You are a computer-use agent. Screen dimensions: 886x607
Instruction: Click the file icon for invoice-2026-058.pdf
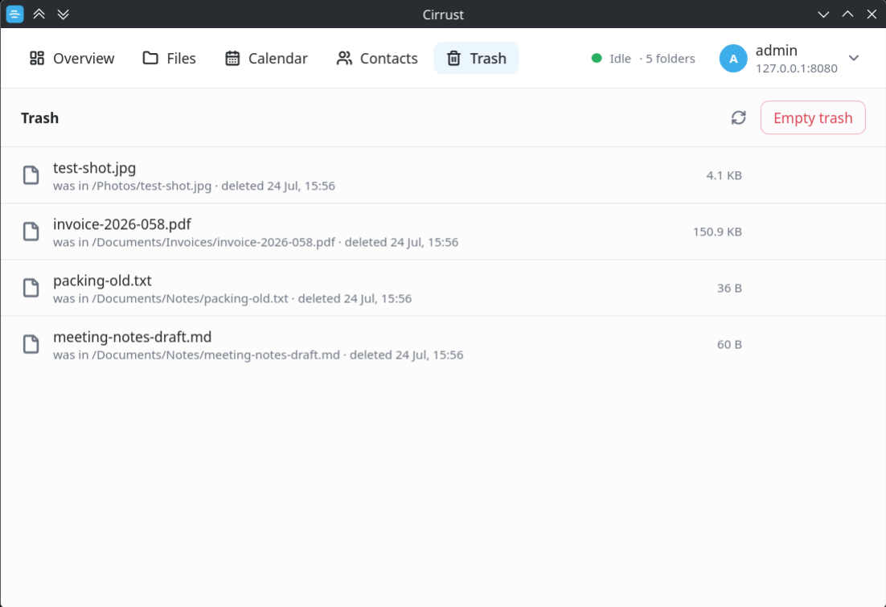[x=31, y=232]
